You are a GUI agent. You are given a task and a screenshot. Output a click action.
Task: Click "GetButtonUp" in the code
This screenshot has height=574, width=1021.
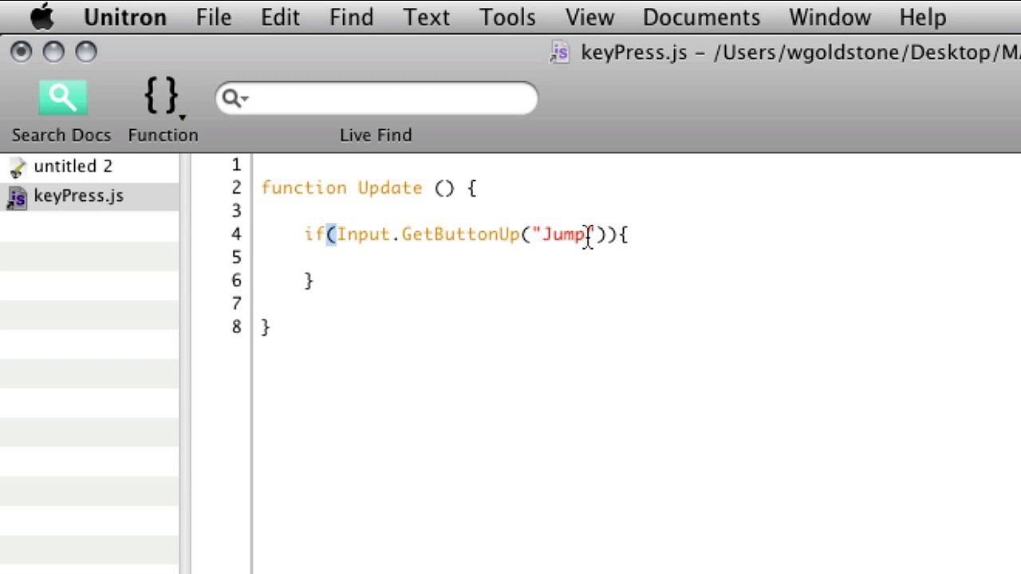click(x=460, y=234)
